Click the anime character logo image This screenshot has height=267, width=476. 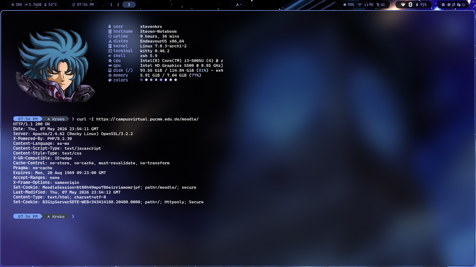pyautogui.click(x=55, y=66)
